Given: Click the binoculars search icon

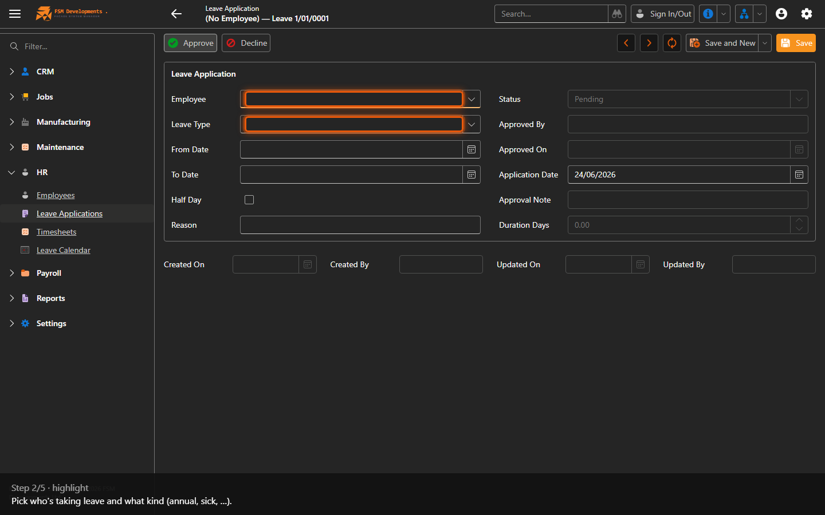Looking at the screenshot, I should (x=617, y=14).
